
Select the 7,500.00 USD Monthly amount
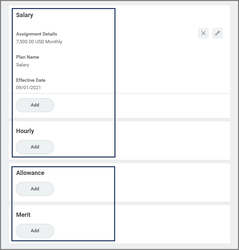(x=39, y=42)
